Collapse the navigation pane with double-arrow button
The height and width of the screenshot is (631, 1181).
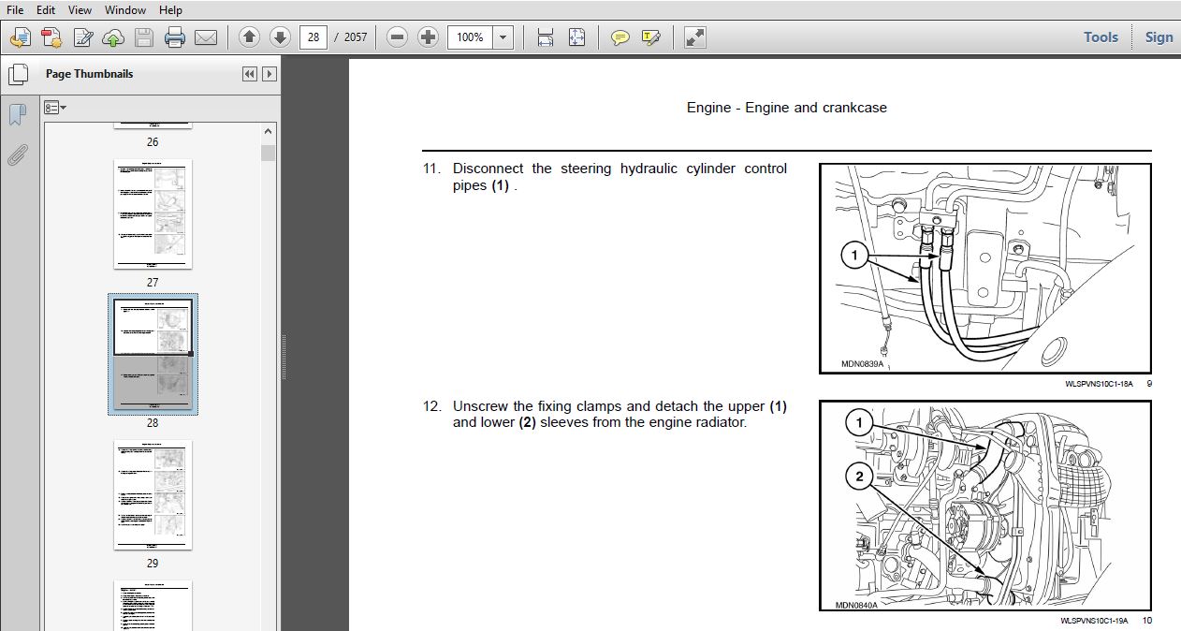[x=250, y=74]
